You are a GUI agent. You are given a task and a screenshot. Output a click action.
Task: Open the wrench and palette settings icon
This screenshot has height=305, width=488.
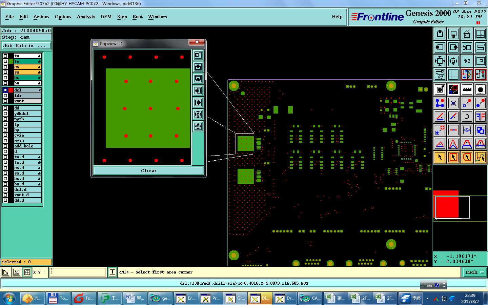point(440,75)
